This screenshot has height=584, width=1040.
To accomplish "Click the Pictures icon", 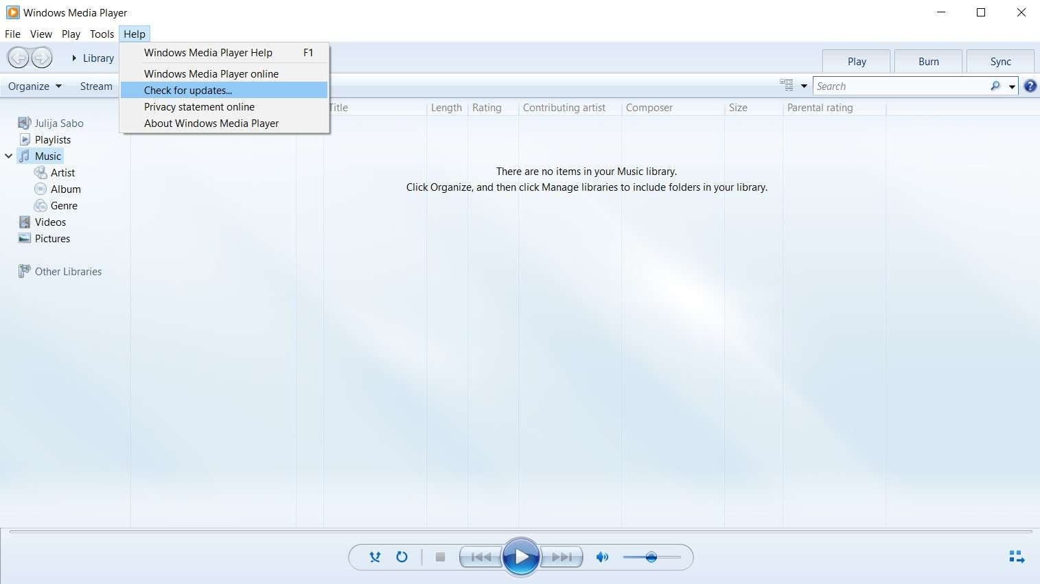I will click(x=25, y=238).
